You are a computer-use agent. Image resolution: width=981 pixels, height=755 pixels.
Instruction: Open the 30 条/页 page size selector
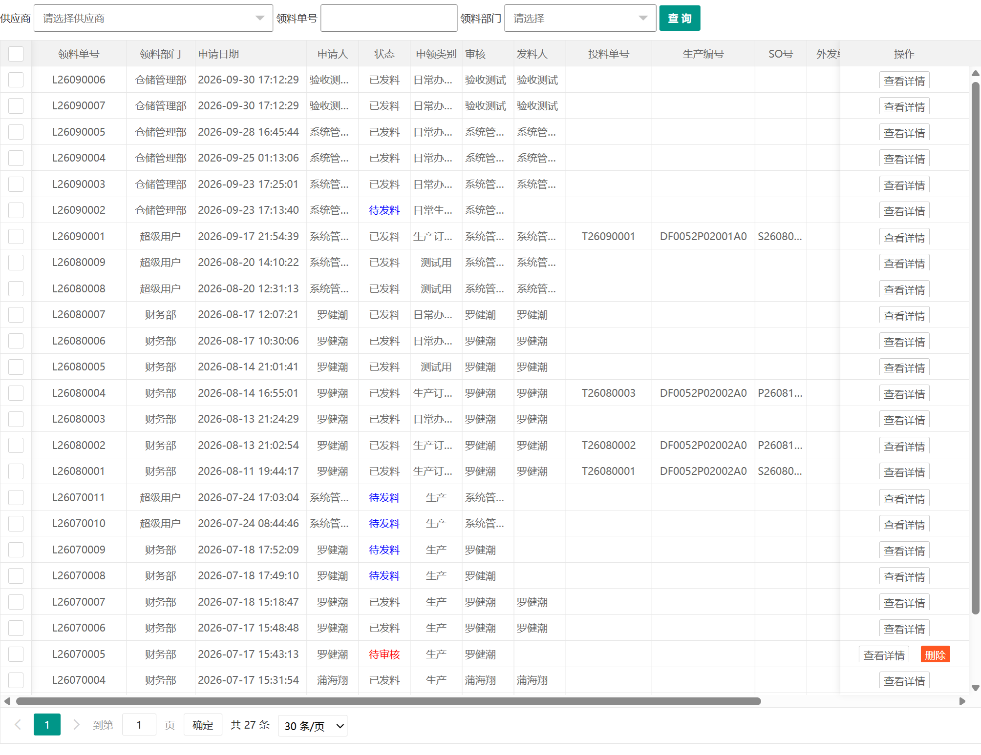coord(313,726)
